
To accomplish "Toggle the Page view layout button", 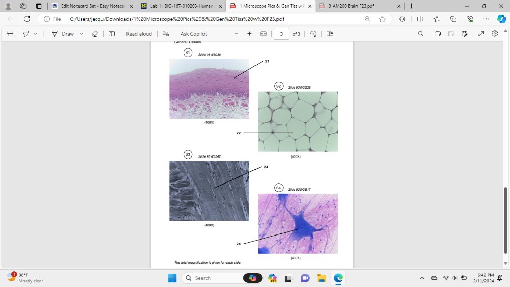I will pos(330,34).
